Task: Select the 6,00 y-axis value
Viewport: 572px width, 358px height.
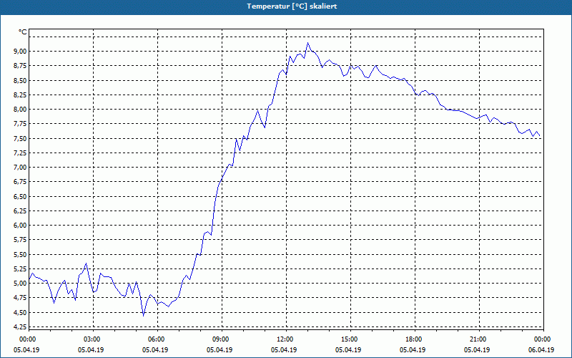Action: (x=20, y=226)
